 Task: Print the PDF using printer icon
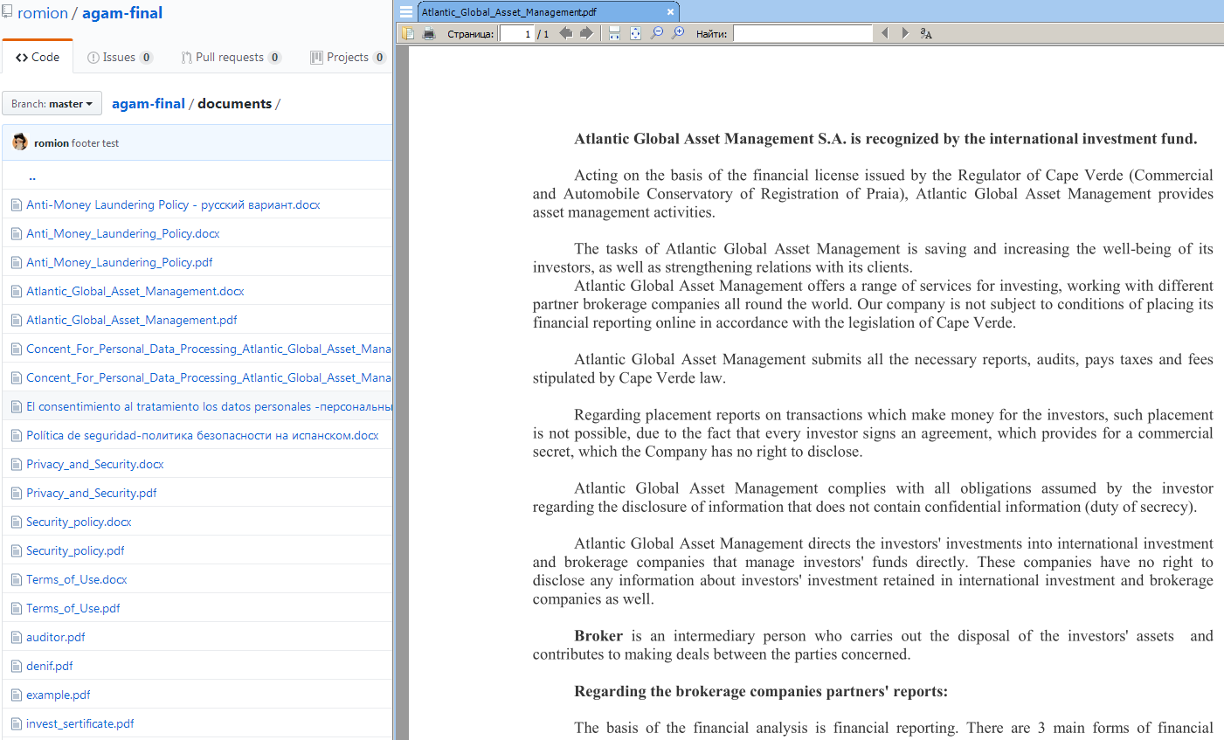click(429, 33)
